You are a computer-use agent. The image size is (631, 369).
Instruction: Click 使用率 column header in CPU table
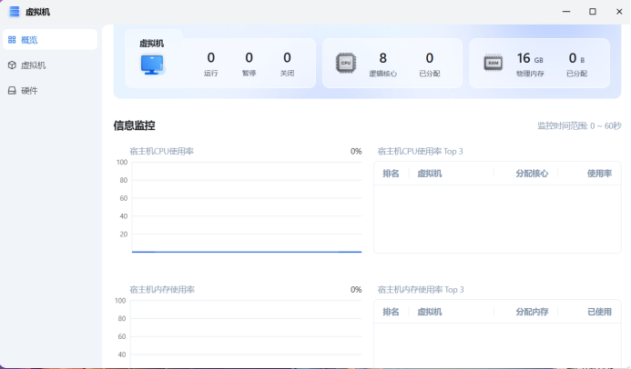[x=599, y=174]
